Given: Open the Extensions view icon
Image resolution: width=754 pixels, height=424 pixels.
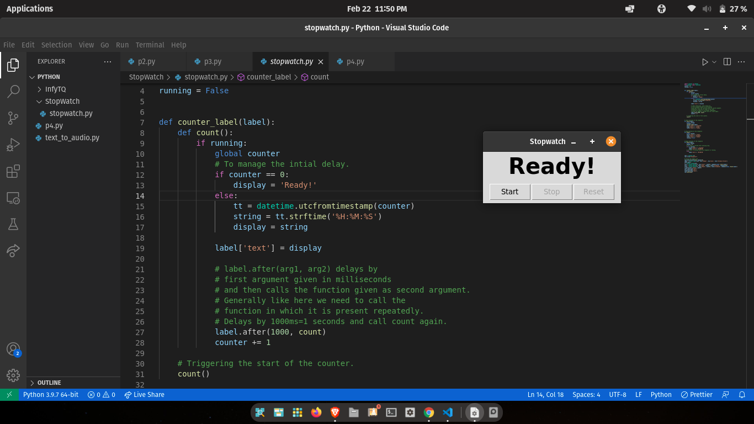Looking at the screenshot, I should coord(13,171).
